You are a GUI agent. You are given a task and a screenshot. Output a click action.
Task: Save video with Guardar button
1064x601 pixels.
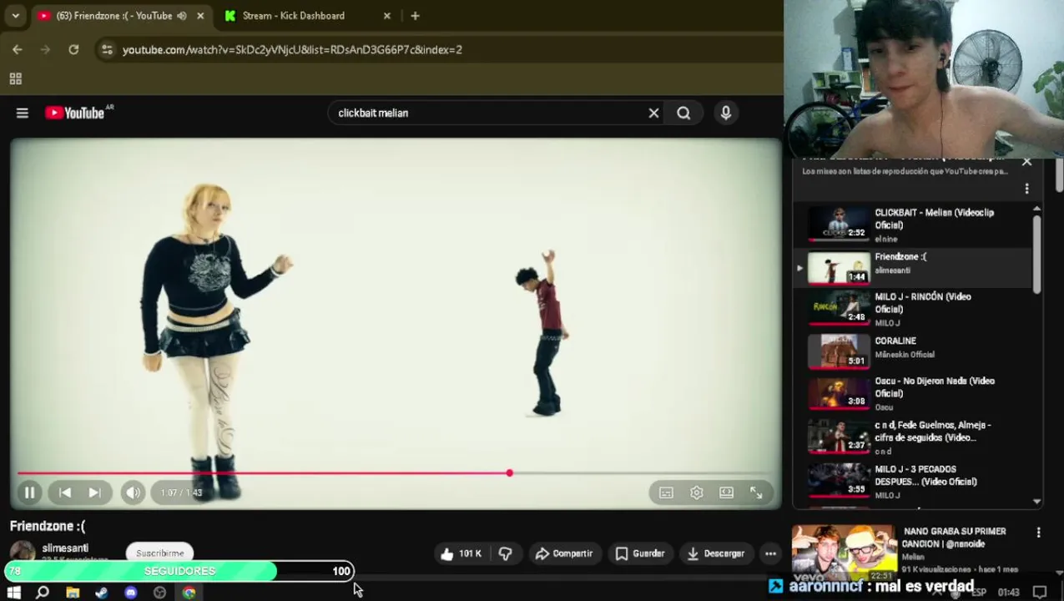coord(640,553)
